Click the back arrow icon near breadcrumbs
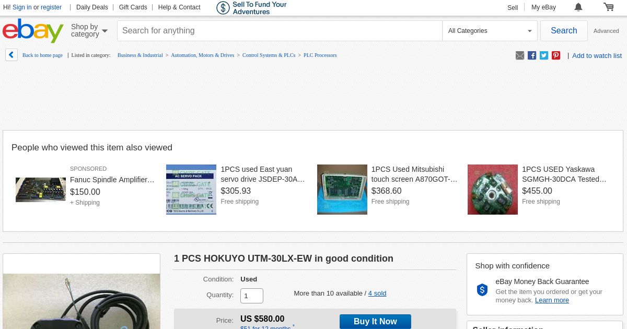This screenshot has height=329, width=627. click(x=11, y=55)
